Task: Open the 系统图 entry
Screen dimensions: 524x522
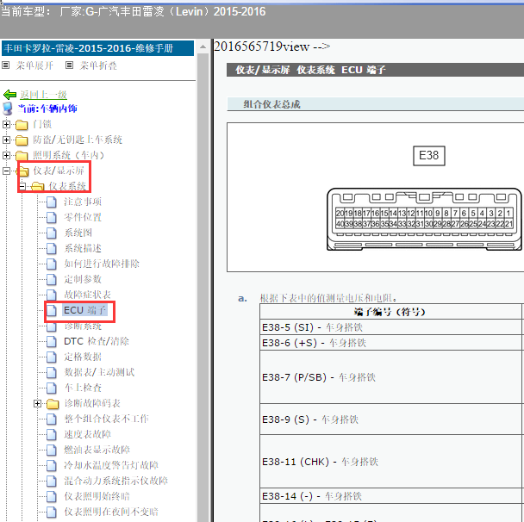Action: click(78, 233)
